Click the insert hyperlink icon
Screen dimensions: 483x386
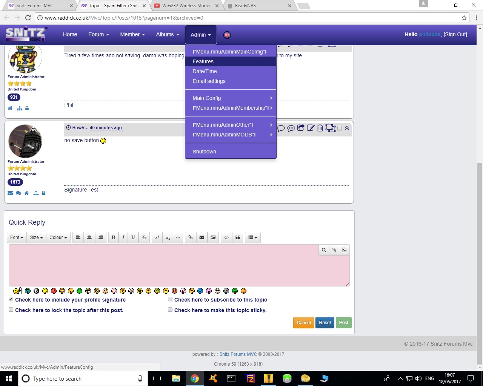[x=191, y=237]
